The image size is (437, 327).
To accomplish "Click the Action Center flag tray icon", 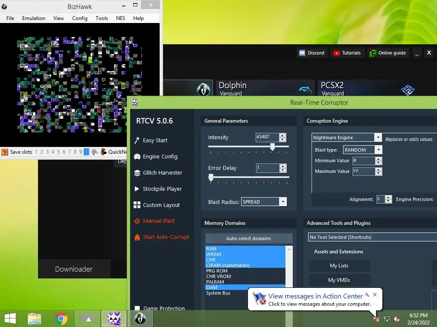I will coord(376,318).
